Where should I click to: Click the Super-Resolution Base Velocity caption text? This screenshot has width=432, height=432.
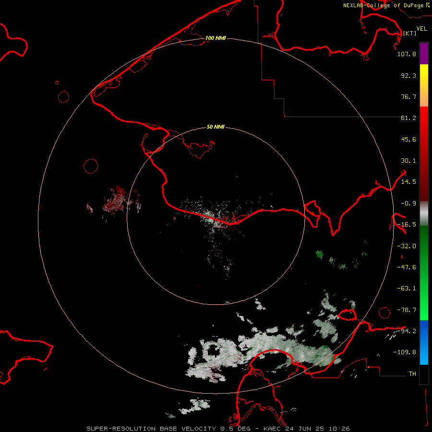(x=218, y=429)
